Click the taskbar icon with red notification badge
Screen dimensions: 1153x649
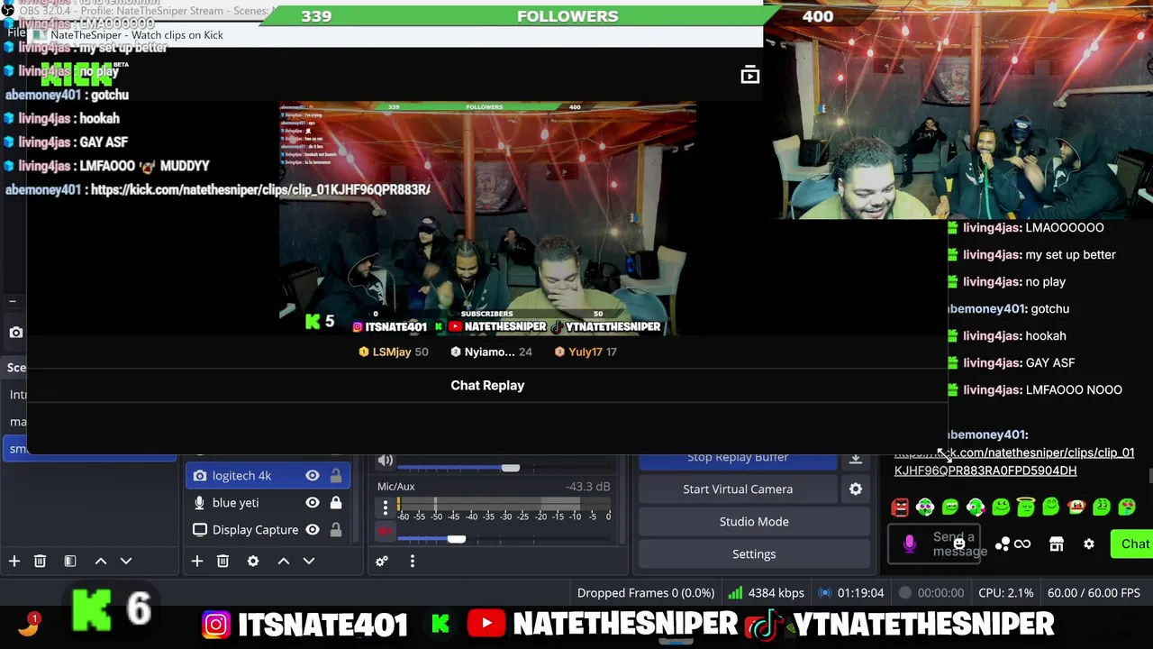(x=28, y=625)
